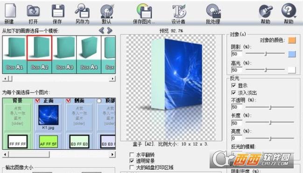
Task: Click side face import image placeholder
Action: coord(79,117)
